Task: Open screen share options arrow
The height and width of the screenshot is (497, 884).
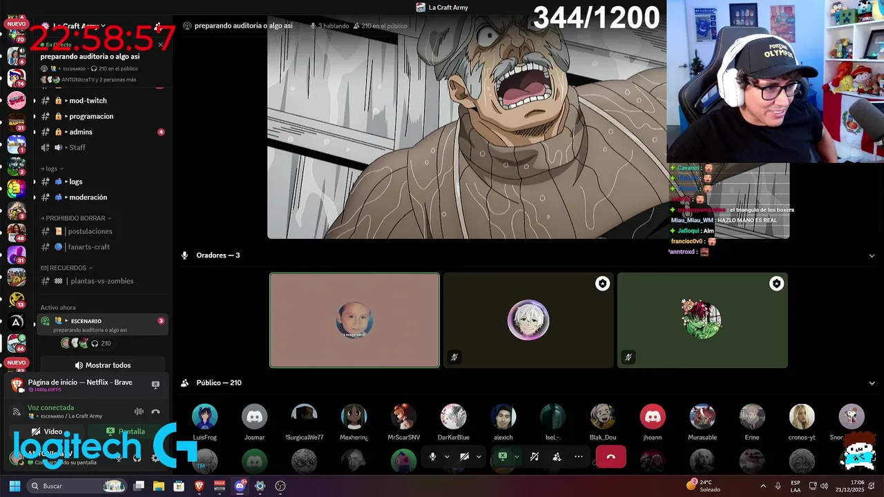Action: pos(517,456)
